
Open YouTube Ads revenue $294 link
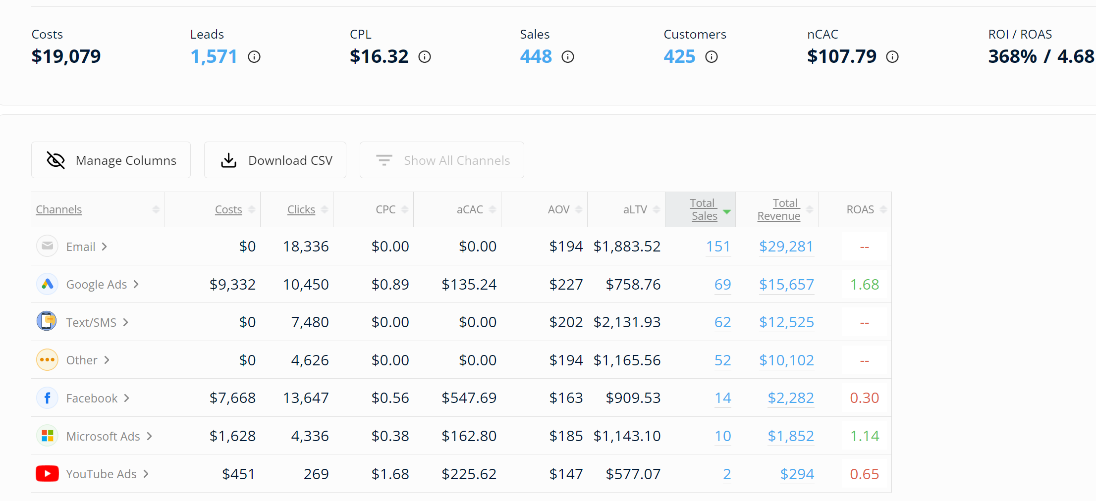pyautogui.click(x=797, y=474)
